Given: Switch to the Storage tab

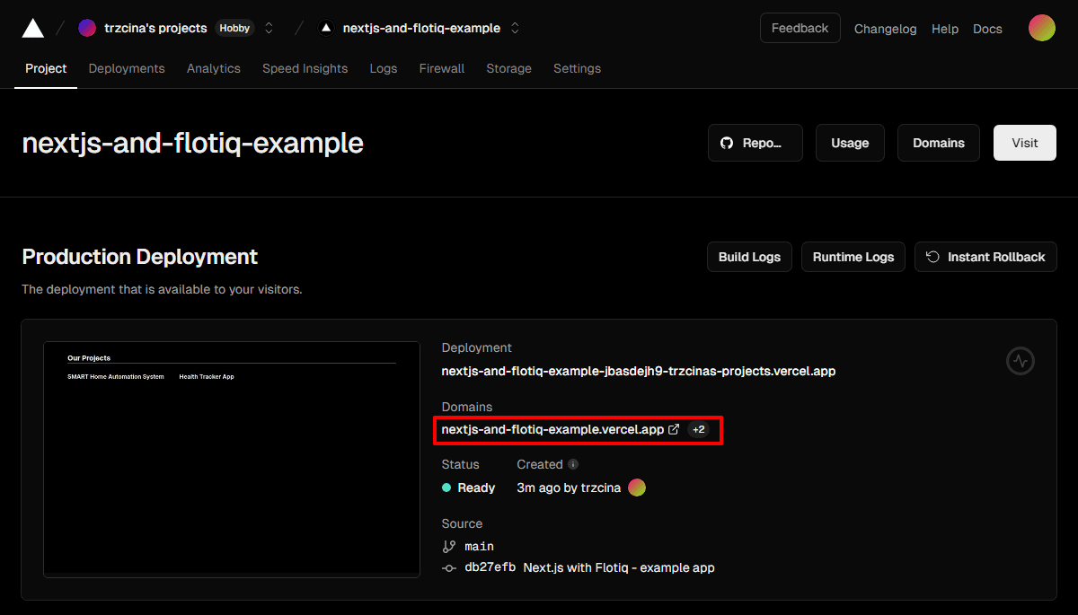Looking at the screenshot, I should (x=509, y=68).
